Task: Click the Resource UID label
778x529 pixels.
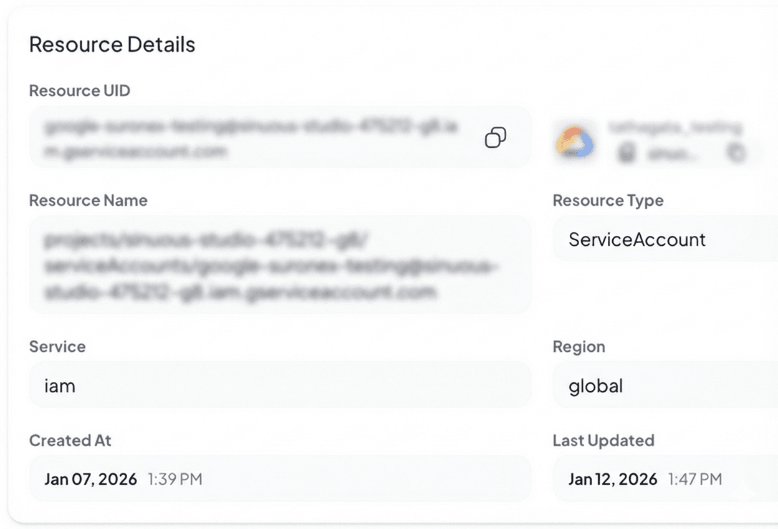Action: pyautogui.click(x=80, y=90)
